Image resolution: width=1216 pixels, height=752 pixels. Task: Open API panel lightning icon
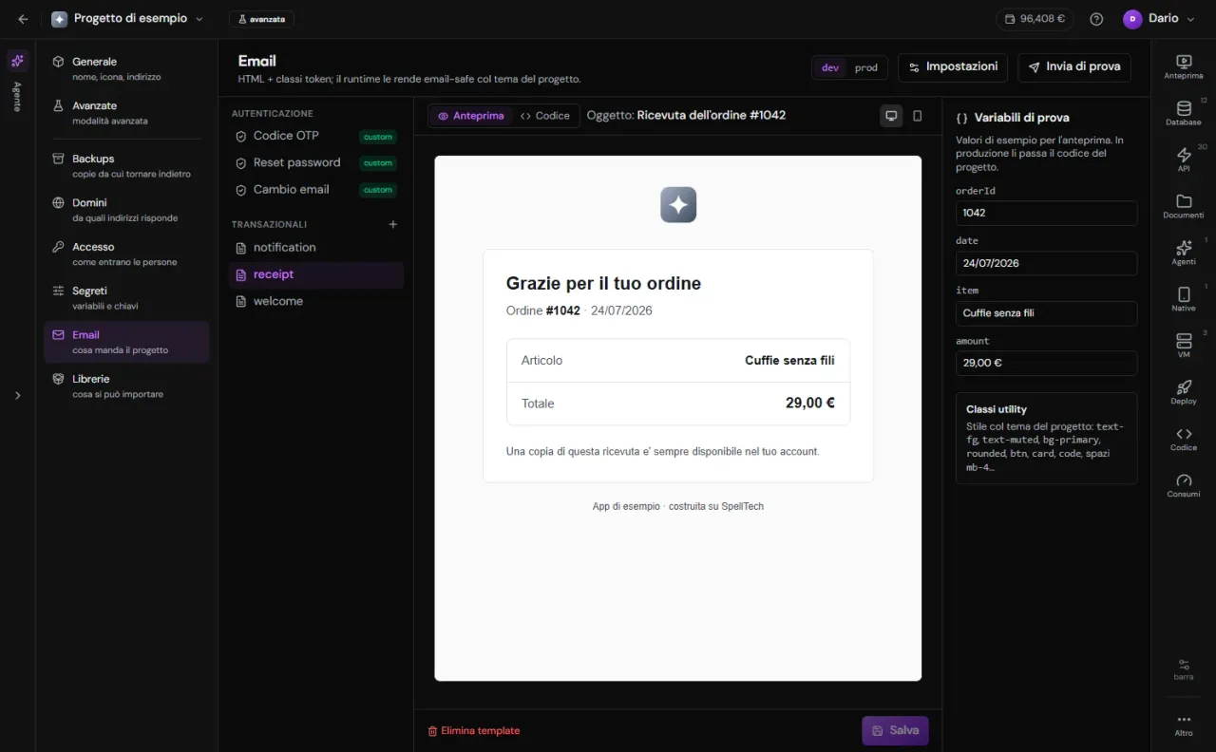click(1184, 160)
